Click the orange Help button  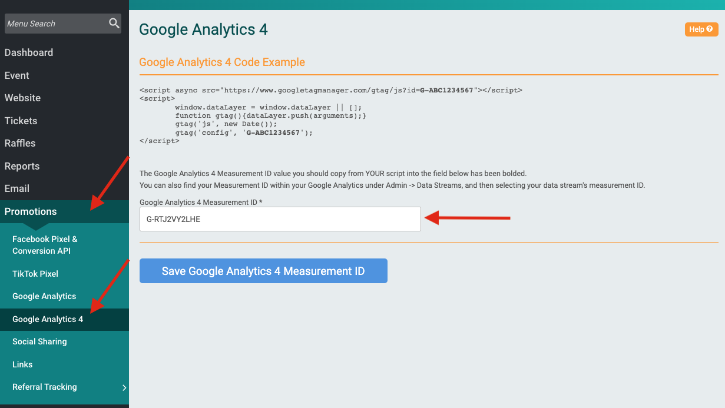(x=701, y=29)
